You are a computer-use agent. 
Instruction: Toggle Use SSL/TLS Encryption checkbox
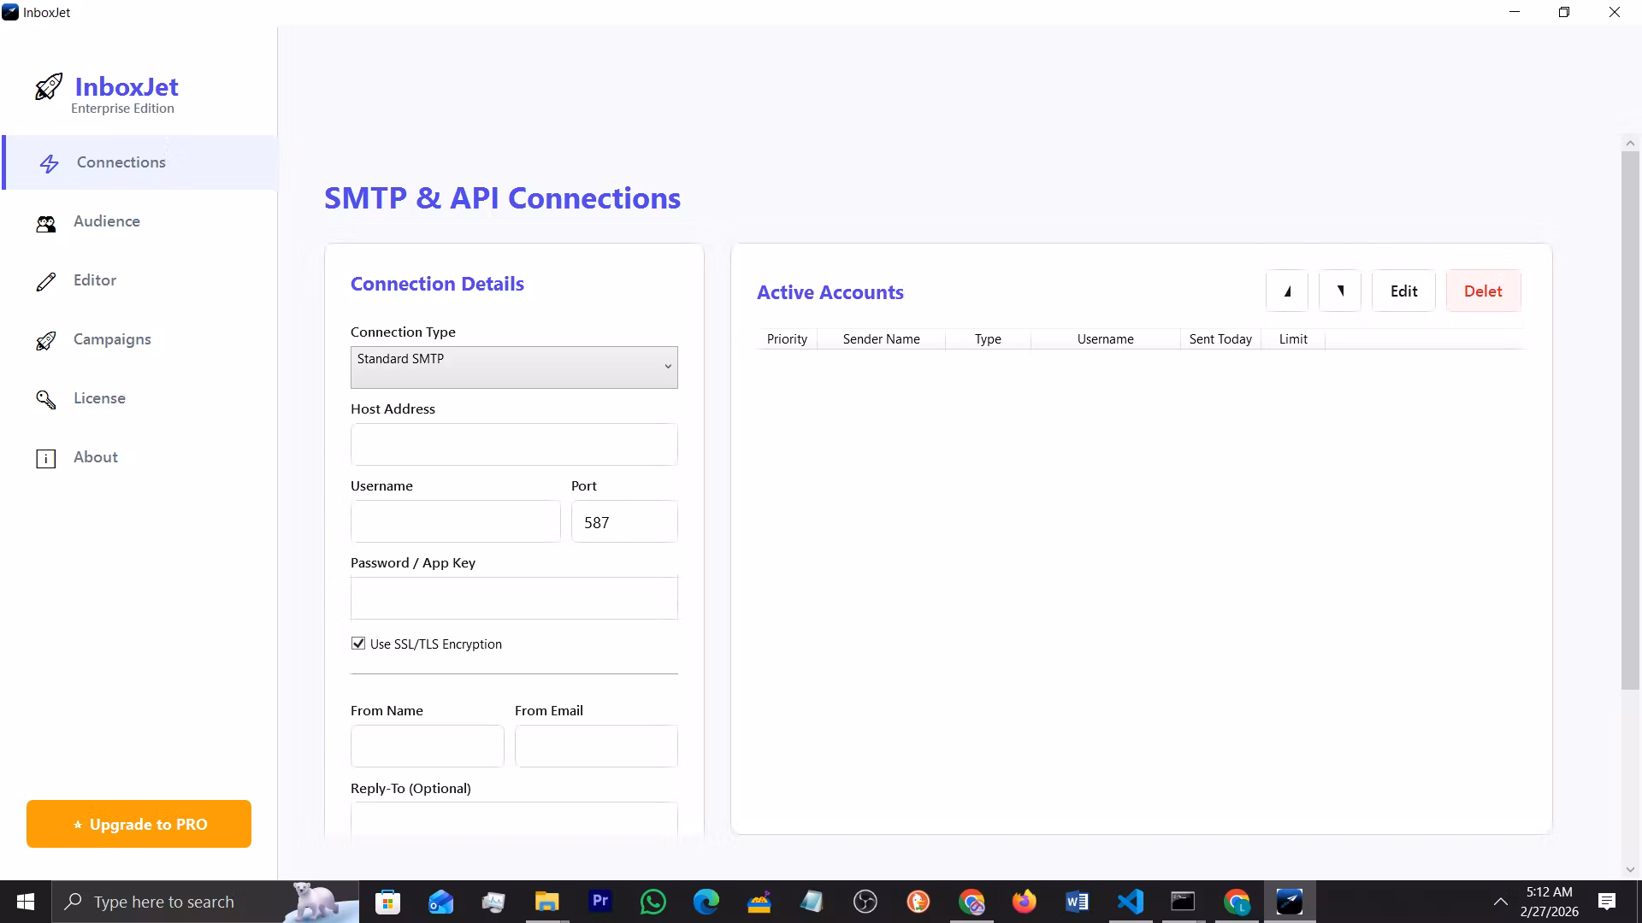(x=358, y=644)
